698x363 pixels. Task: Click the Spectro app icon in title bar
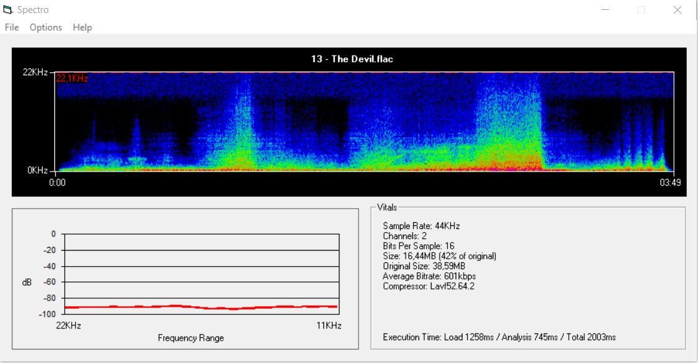pyautogui.click(x=8, y=9)
